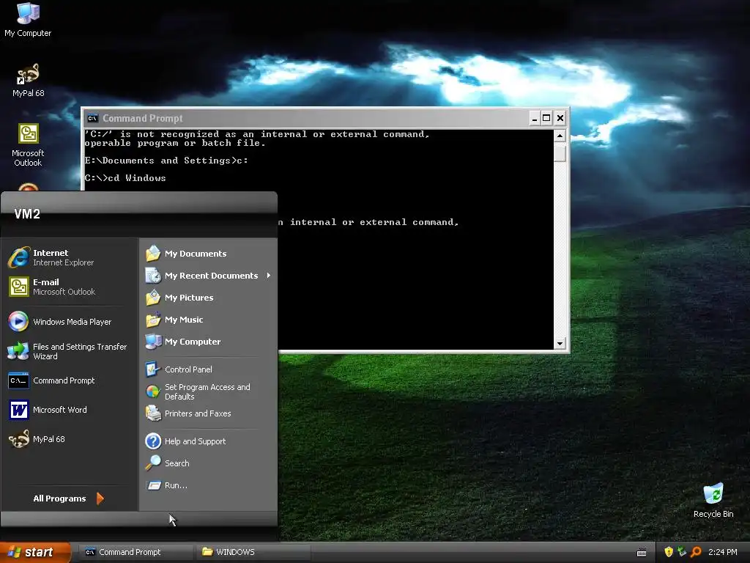
Task: Close the Command Prompt window
Action: pyautogui.click(x=560, y=118)
